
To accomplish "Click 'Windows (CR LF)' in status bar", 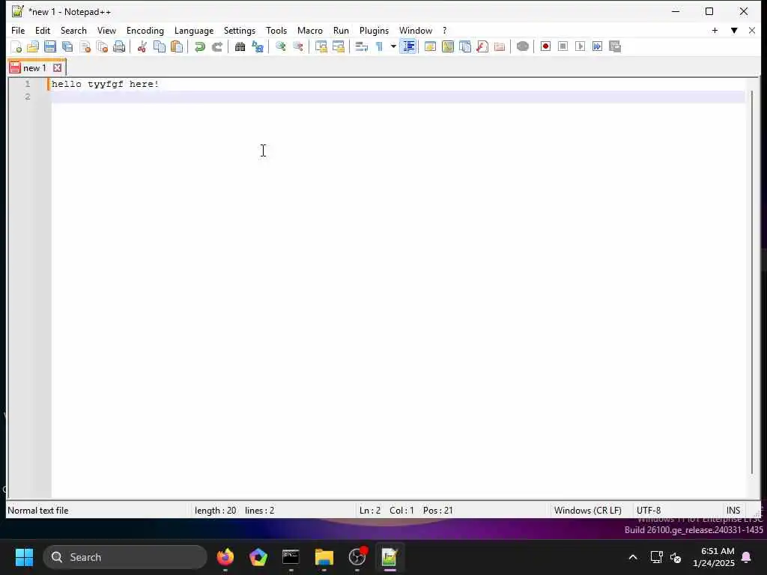I will coord(587,511).
